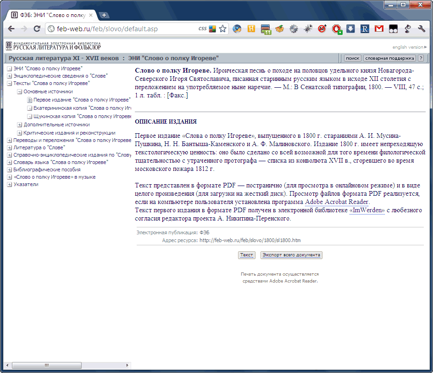Switch to the english version

point(410,47)
